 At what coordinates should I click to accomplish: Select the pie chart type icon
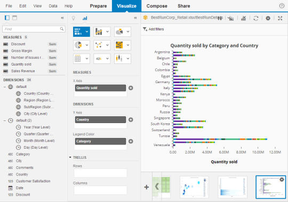pos(119,31)
